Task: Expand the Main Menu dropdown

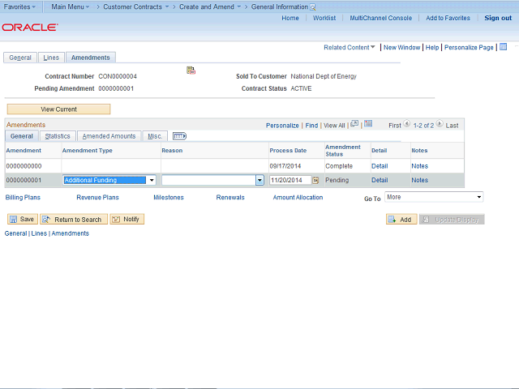Action: (x=71, y=7)
